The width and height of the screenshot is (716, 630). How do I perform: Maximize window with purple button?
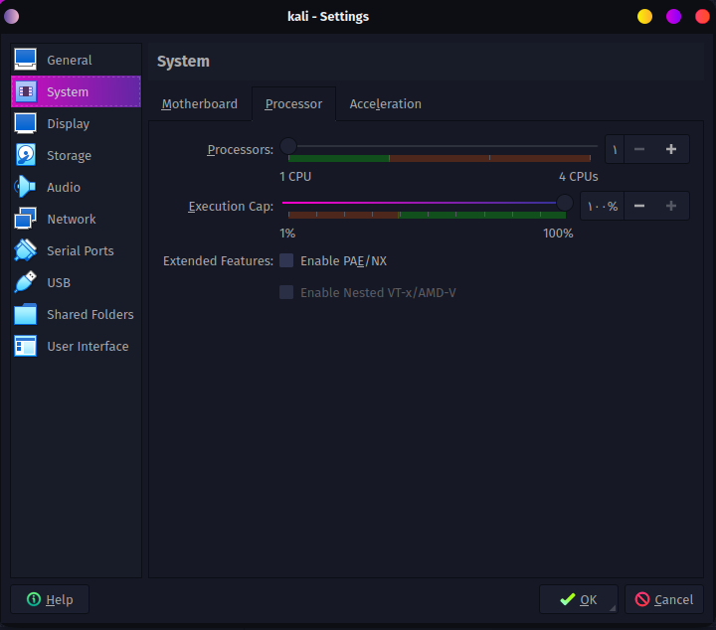pos(673,17)
